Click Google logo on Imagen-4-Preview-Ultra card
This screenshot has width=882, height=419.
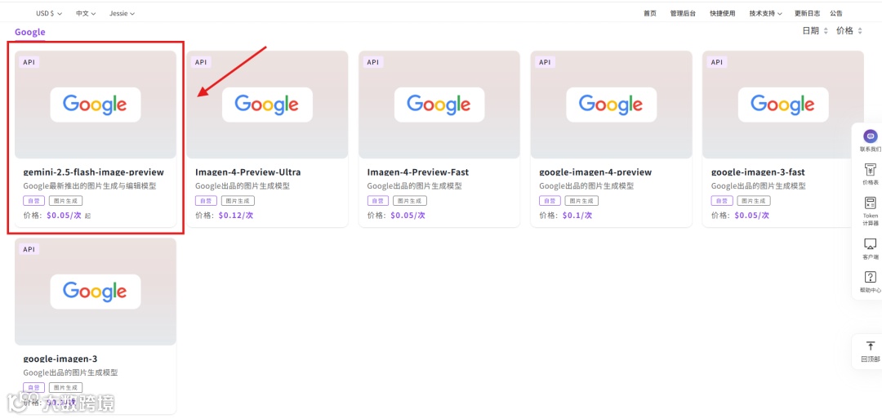[267, 105]
